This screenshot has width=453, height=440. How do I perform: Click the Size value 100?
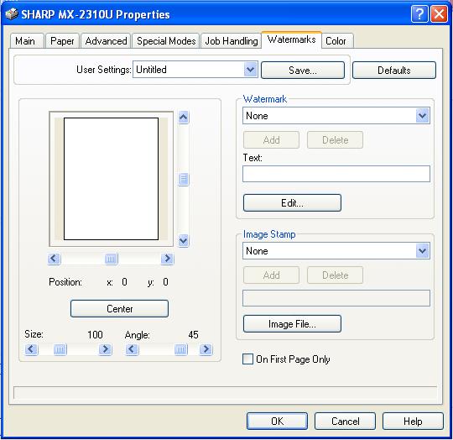coord(95,335)
